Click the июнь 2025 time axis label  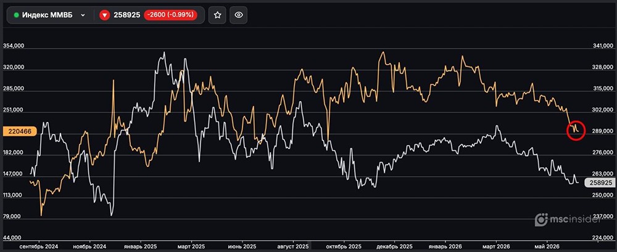pos(242,246)
